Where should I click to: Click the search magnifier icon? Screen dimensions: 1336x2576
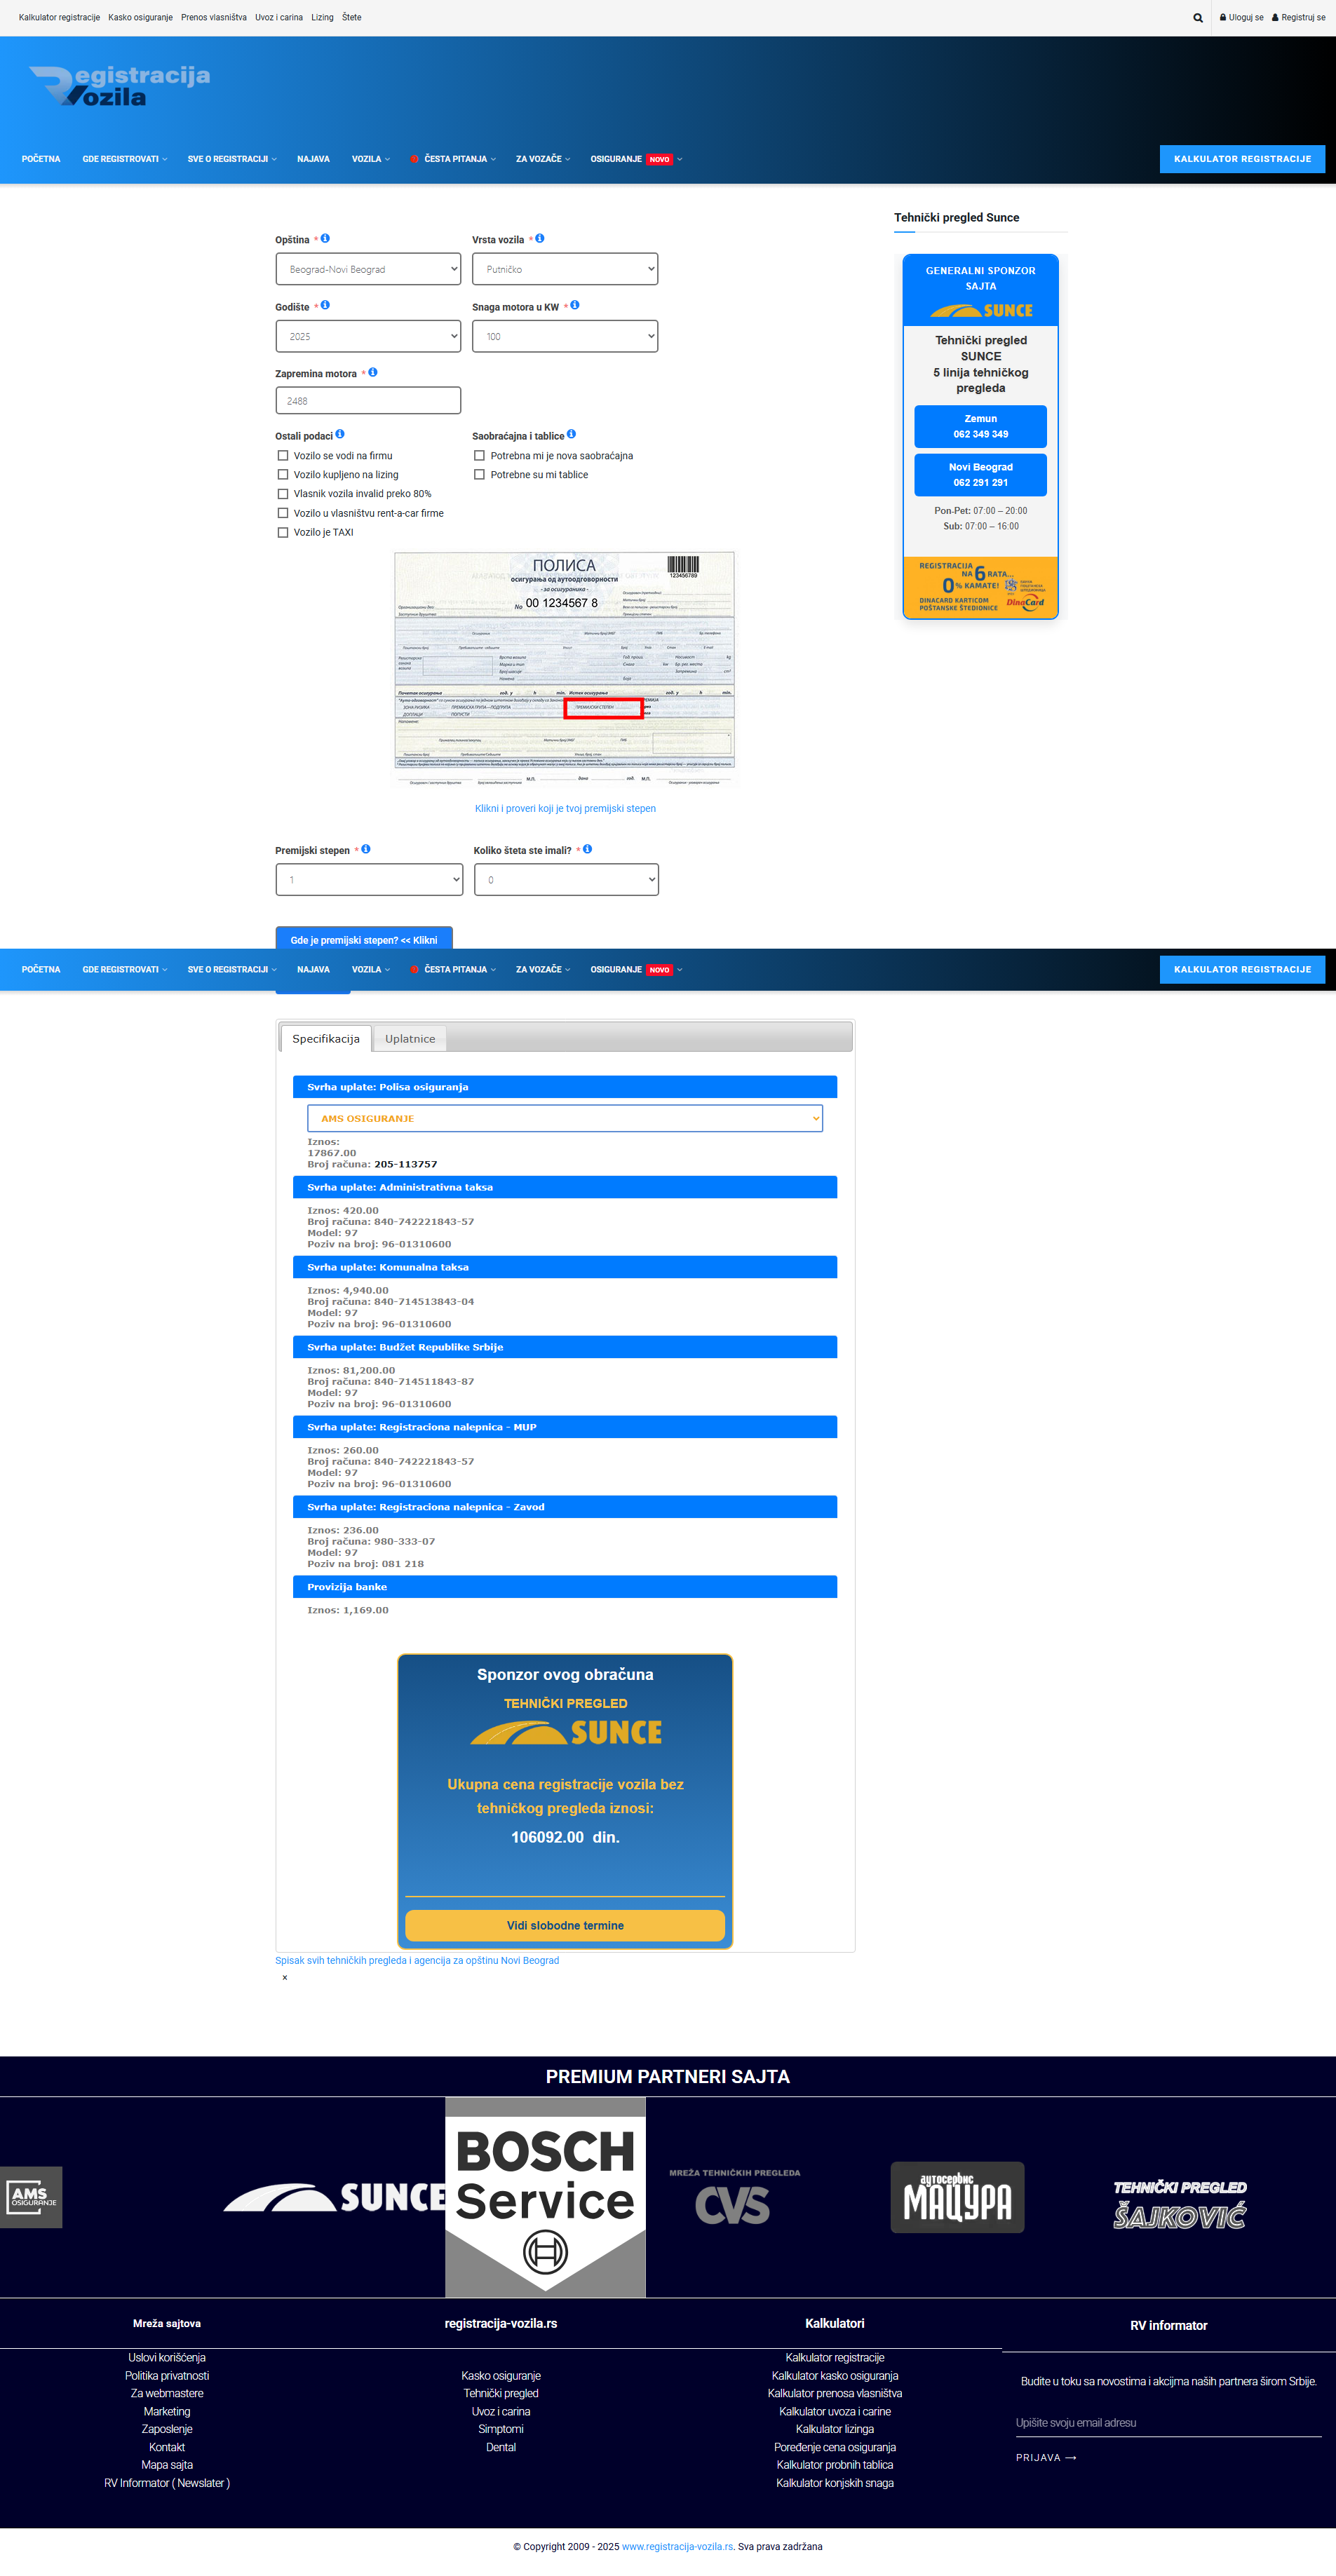1197,18
